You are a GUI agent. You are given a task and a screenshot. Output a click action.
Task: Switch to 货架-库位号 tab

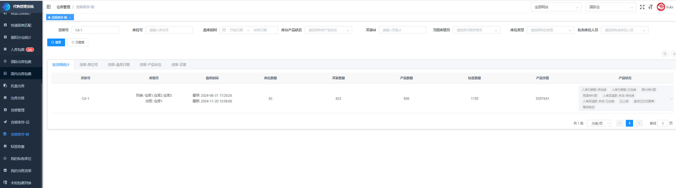pos(89,65)
